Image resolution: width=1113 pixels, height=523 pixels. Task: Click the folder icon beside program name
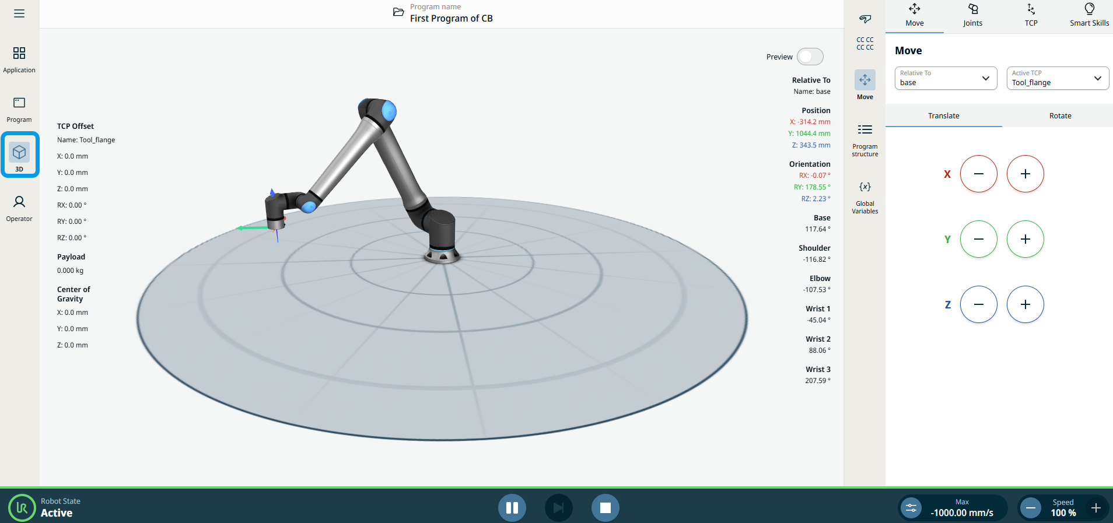398,12
